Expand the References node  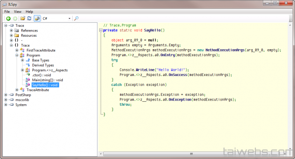pyautogui.click(x=11, y=30)
